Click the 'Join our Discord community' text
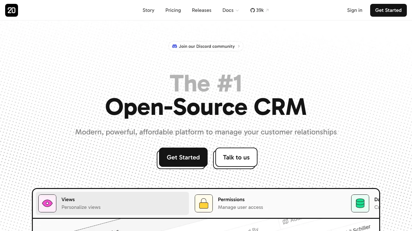Viewport: 412px width, 231px height. click(x=207, y=46)
